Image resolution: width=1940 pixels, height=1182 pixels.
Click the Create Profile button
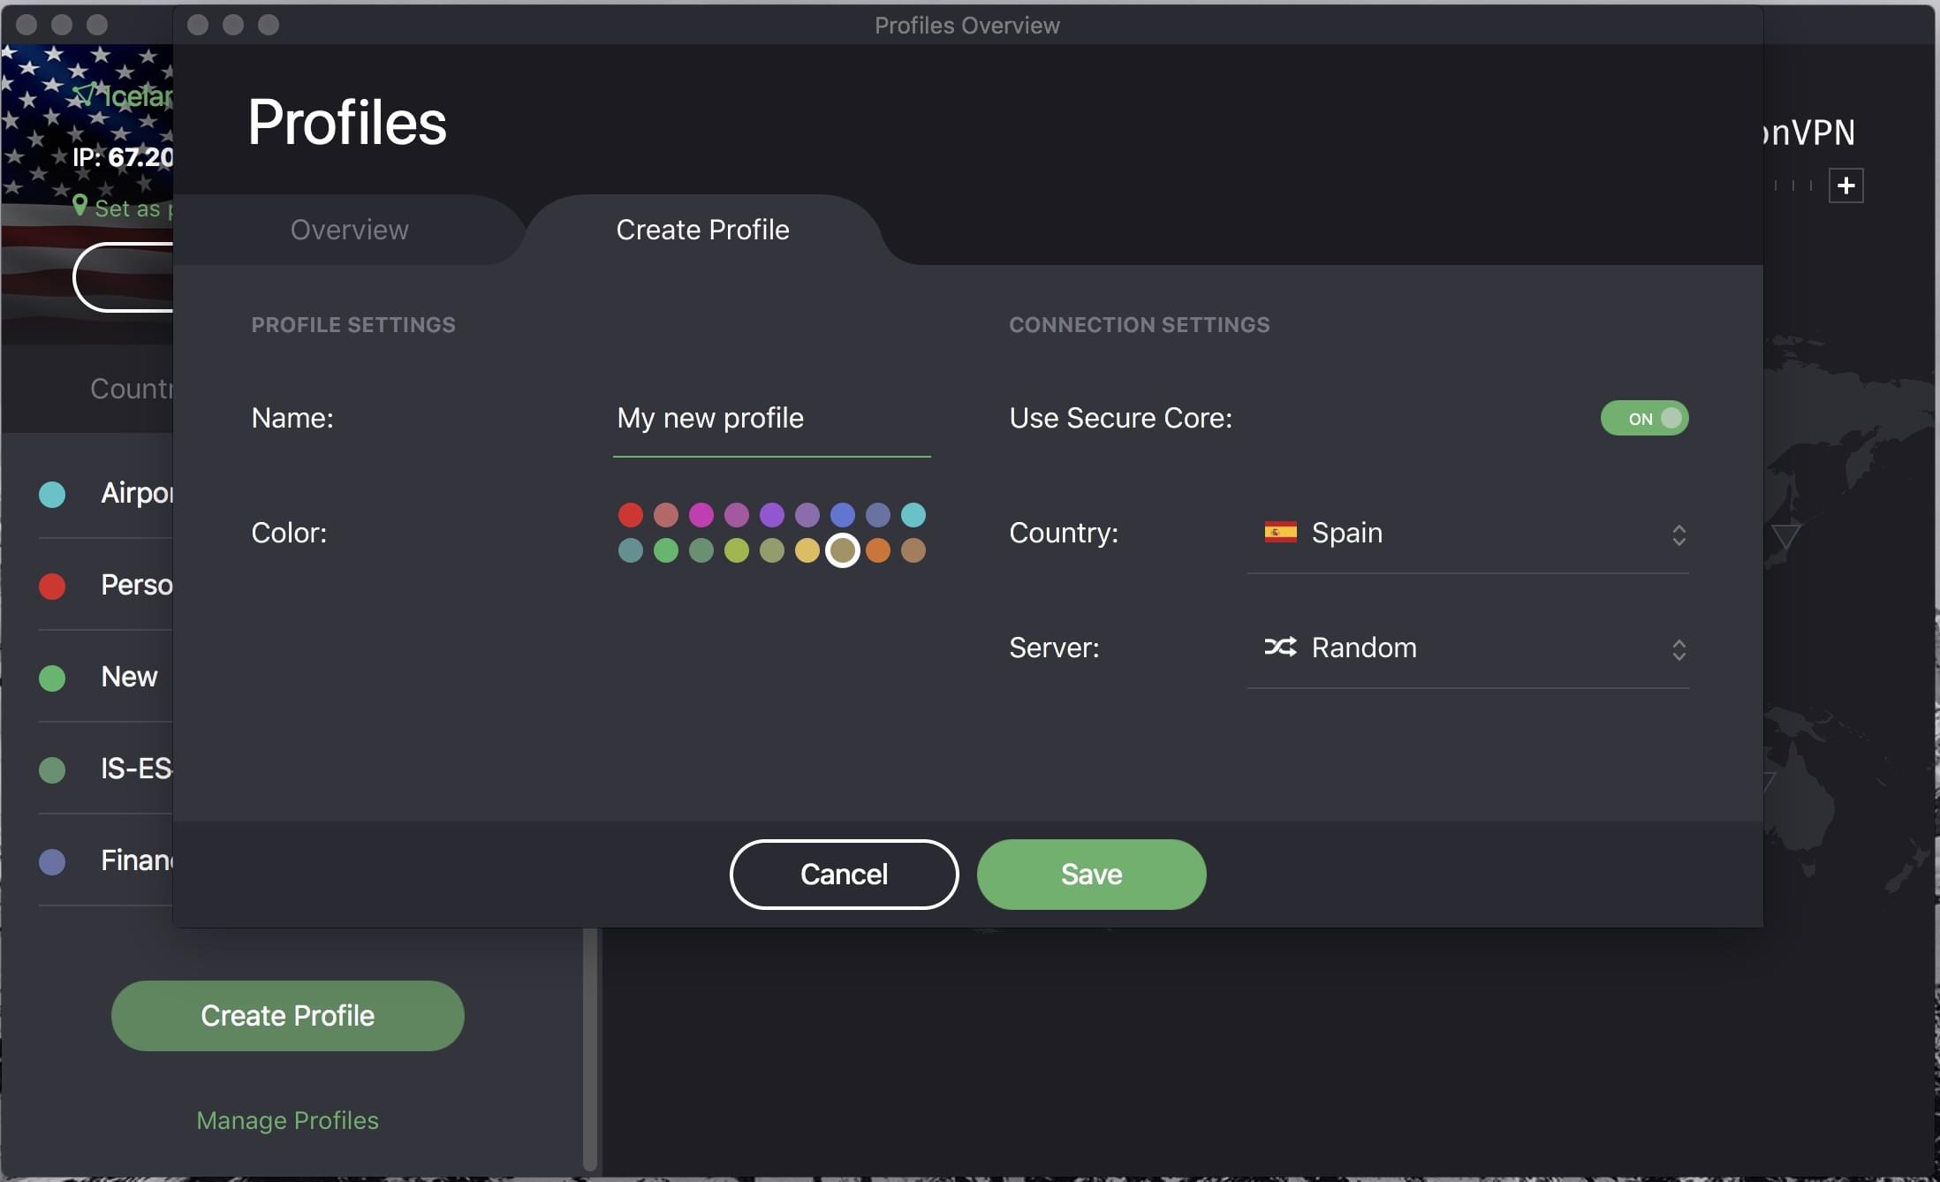coord(287,1014)
